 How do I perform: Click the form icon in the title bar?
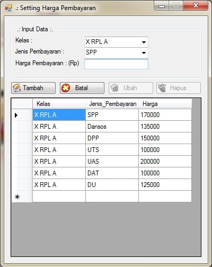8,8
